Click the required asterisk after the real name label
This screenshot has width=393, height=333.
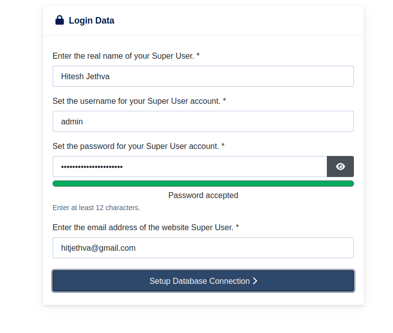[198, 56]
